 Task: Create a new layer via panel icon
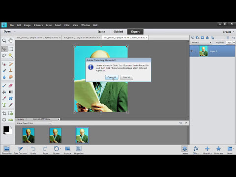192,38
